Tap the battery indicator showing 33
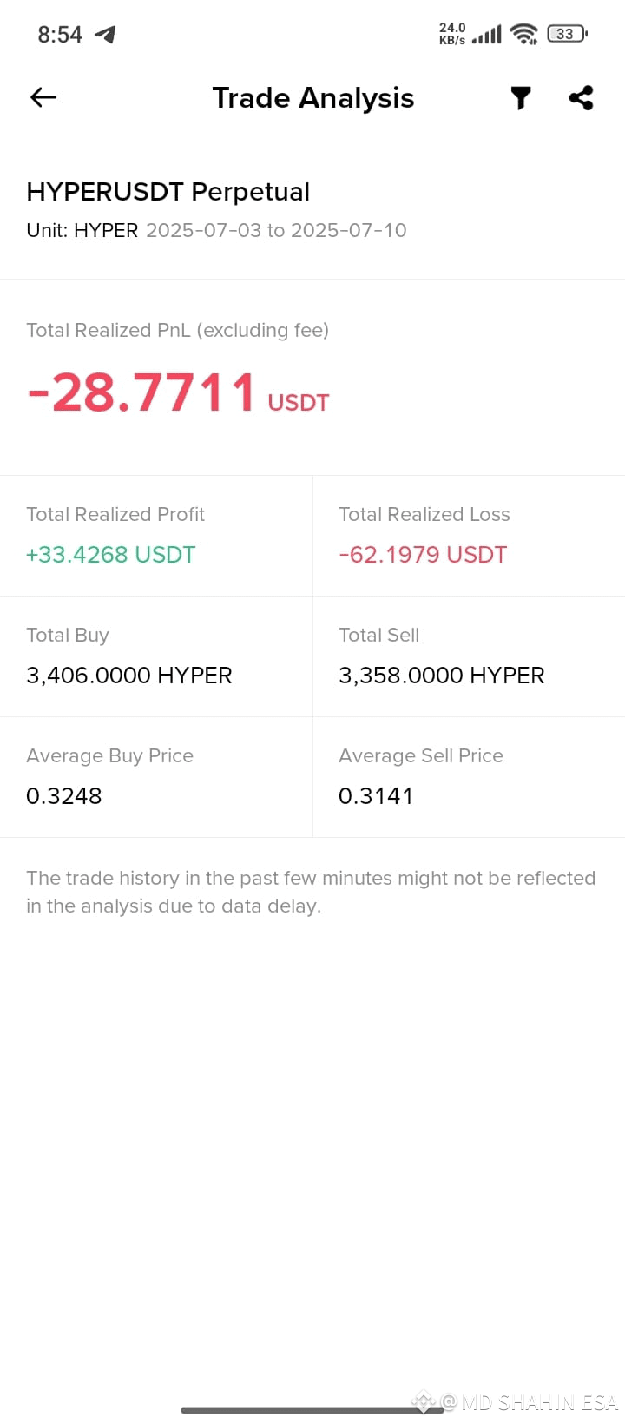 pyautogui.click(x=567, y=34)
